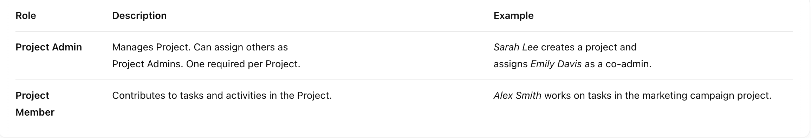The image size is (811, 138).
Task: Click 'Contributes to tasks and activities' description
Action: tap(189, 96)
